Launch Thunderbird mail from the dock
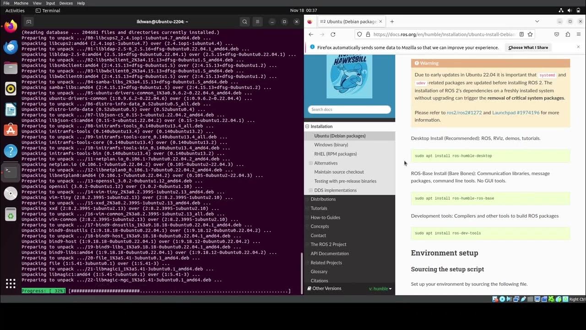586x330 pixels. (x=11, y=47)
